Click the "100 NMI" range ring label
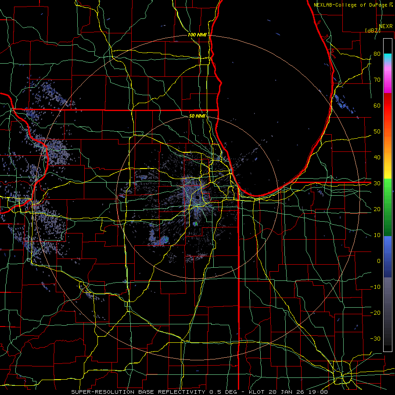The image size is (395, 395). click(x=197, y=35)
